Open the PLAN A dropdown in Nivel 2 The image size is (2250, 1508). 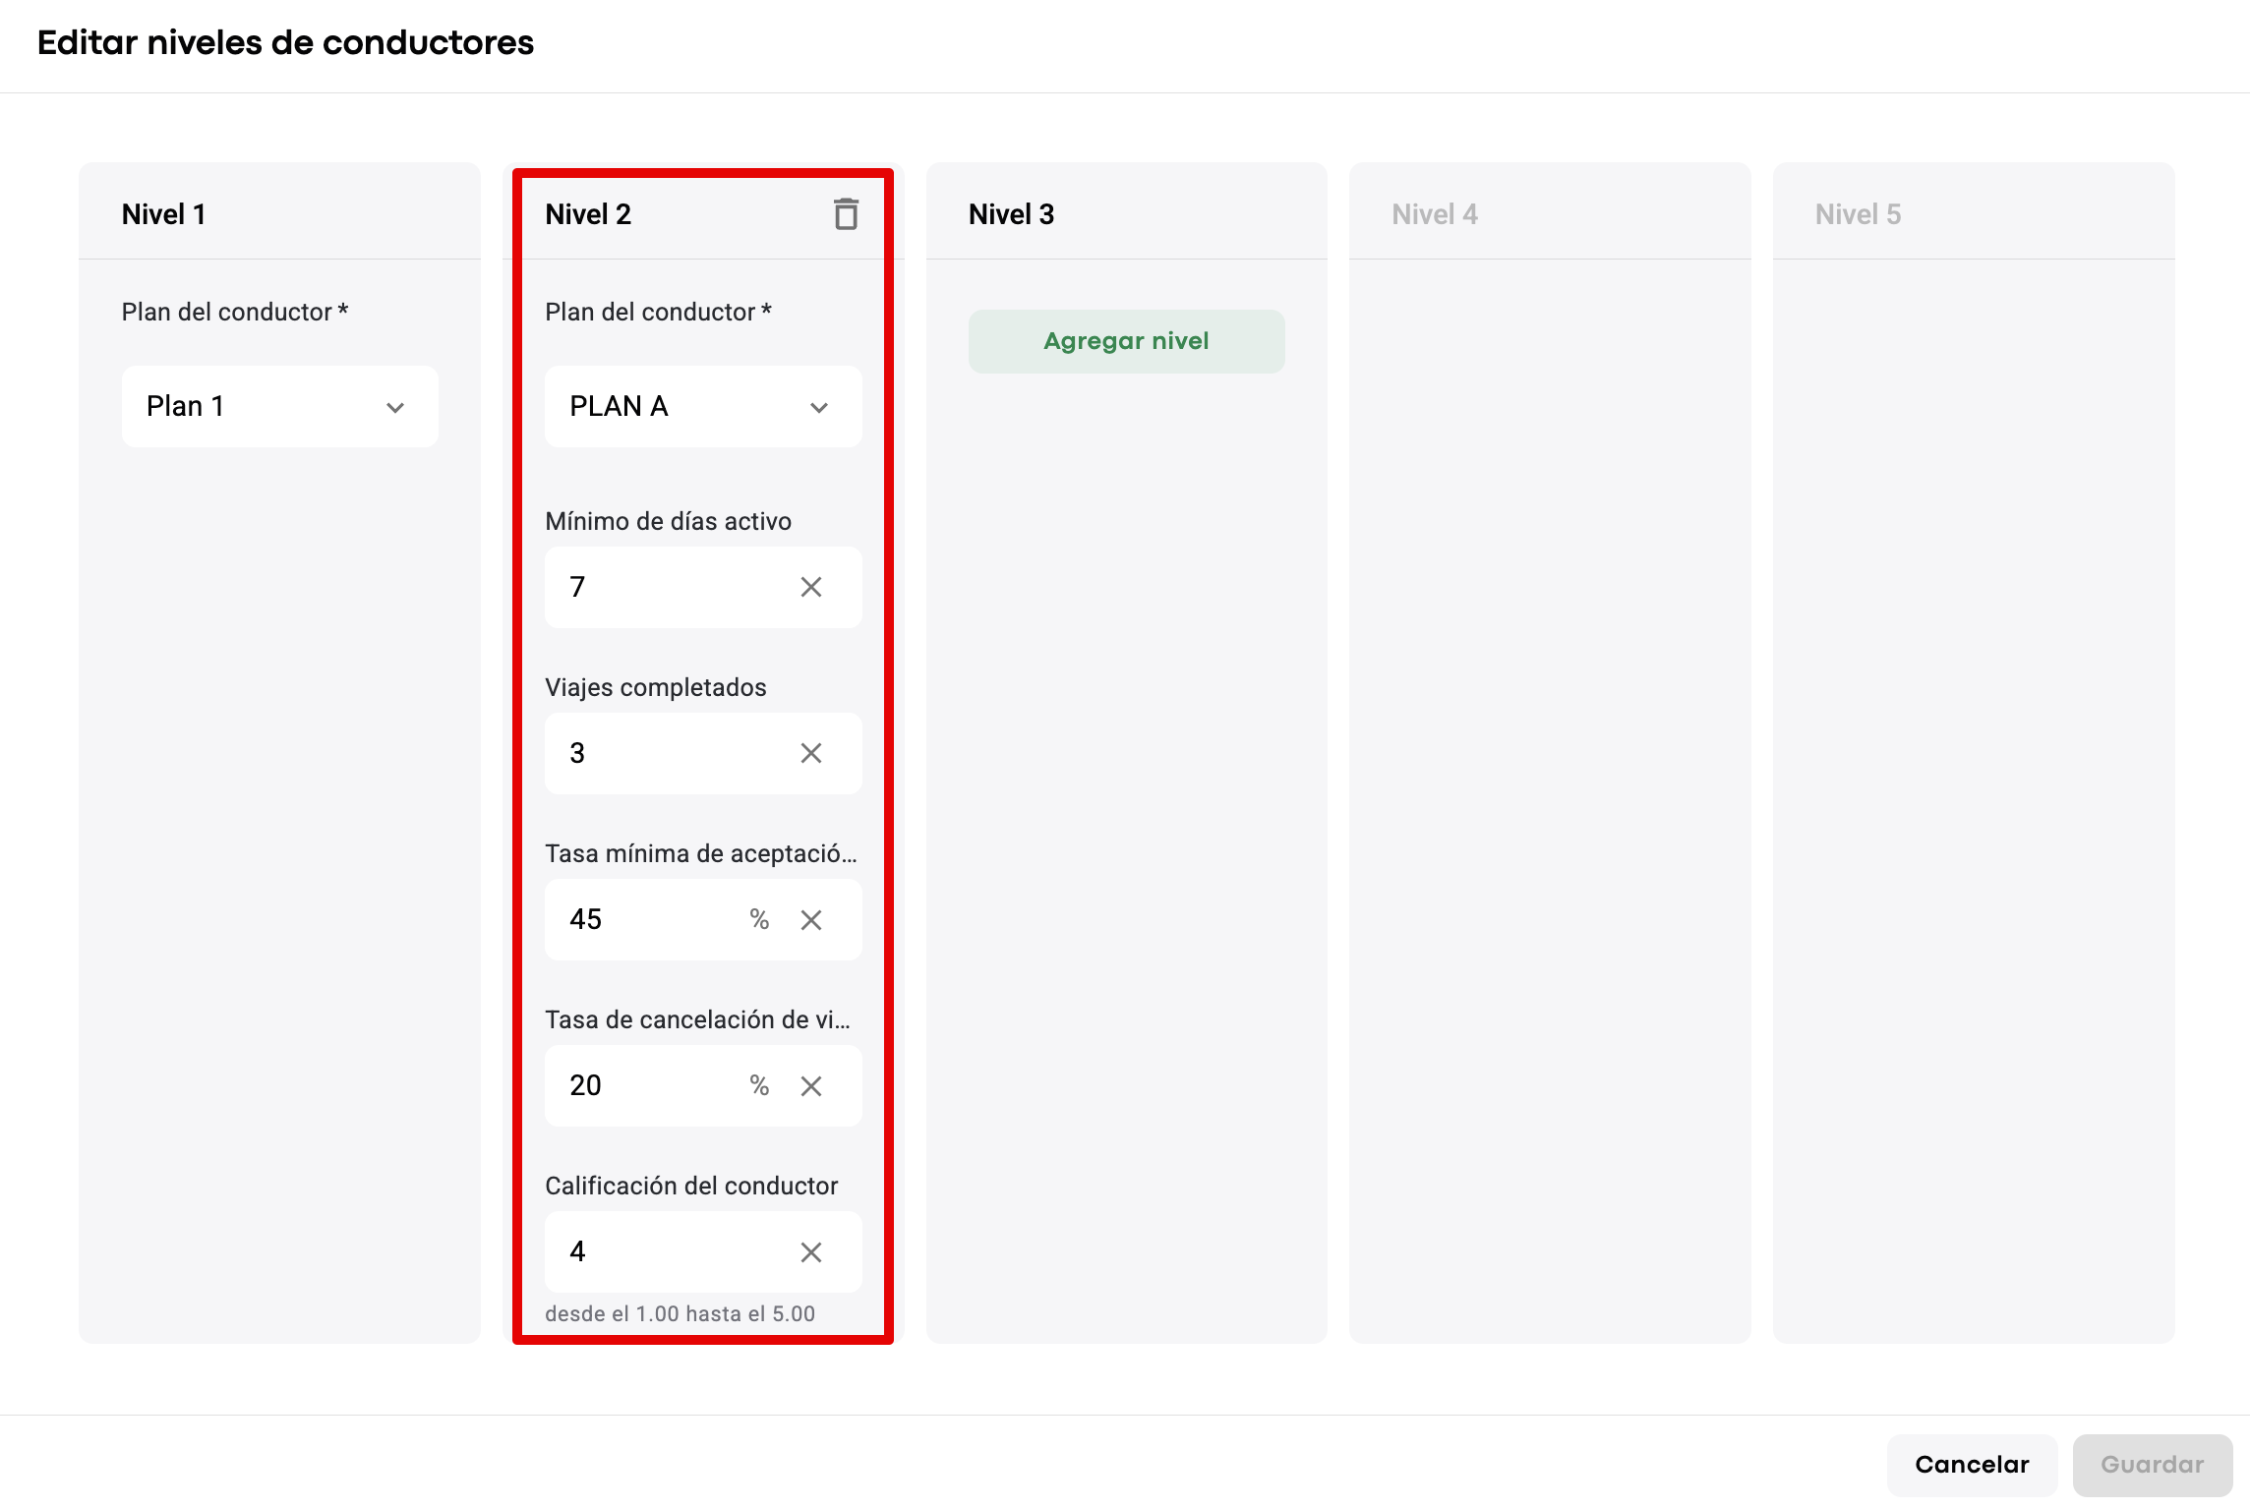(688, 406)
